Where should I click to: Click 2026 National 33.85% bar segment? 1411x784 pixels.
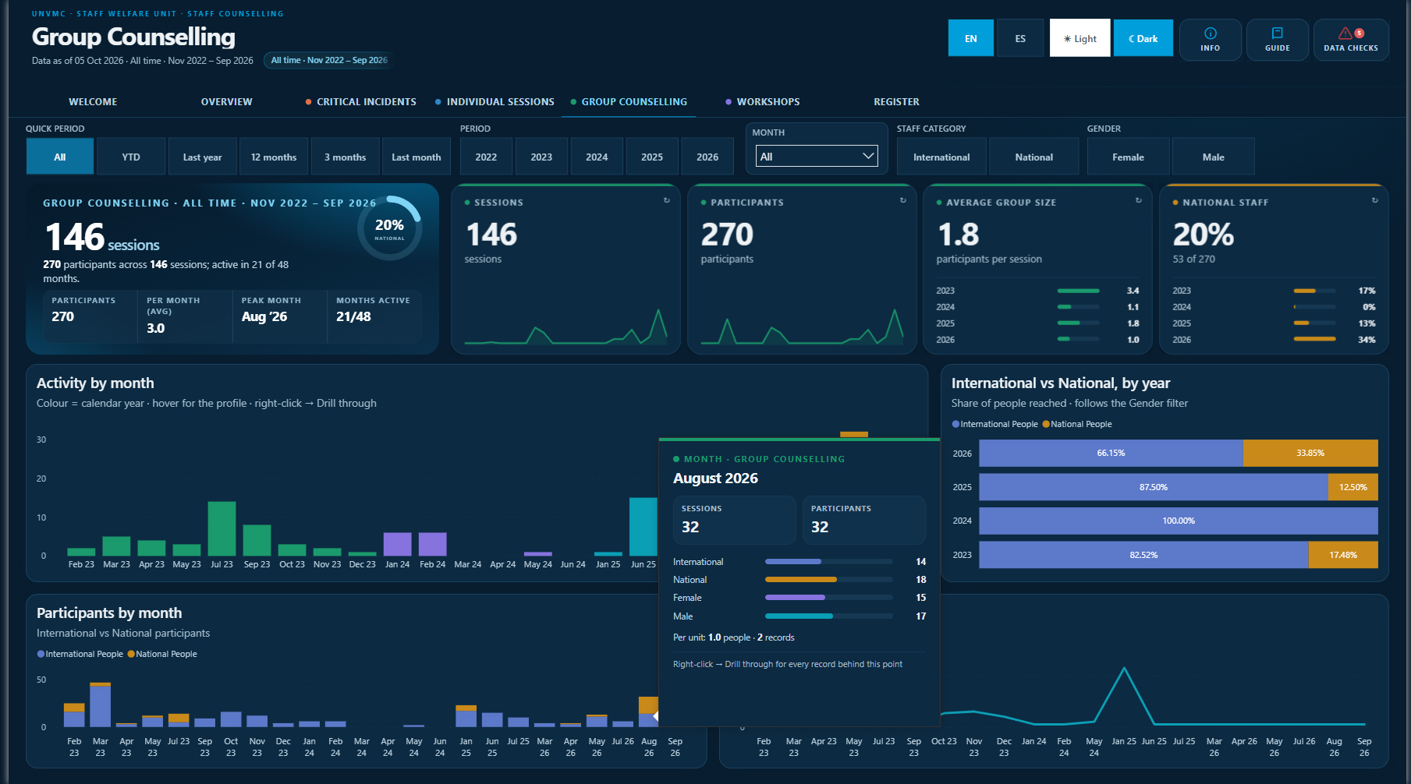coord(1310,453)
